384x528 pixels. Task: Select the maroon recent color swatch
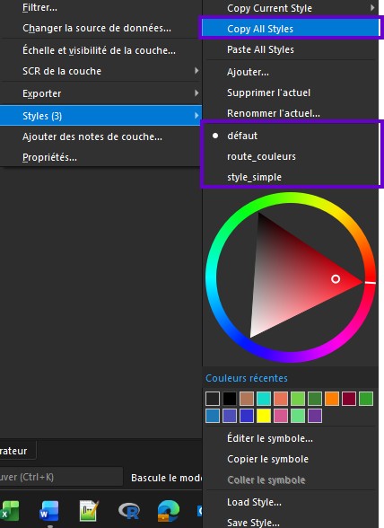point(349,399)
